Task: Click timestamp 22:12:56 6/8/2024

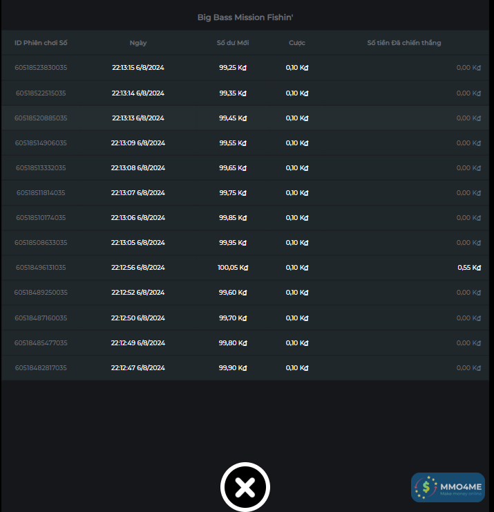Action: point(138,268)
